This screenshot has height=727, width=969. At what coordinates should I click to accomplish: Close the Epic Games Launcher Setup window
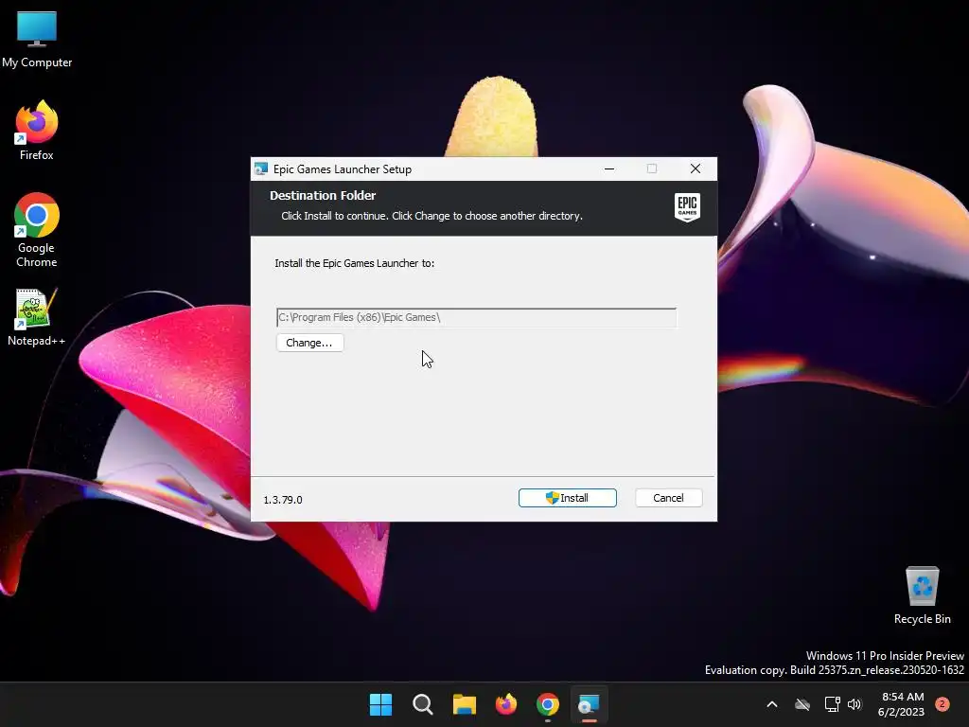tap(696, 168)
